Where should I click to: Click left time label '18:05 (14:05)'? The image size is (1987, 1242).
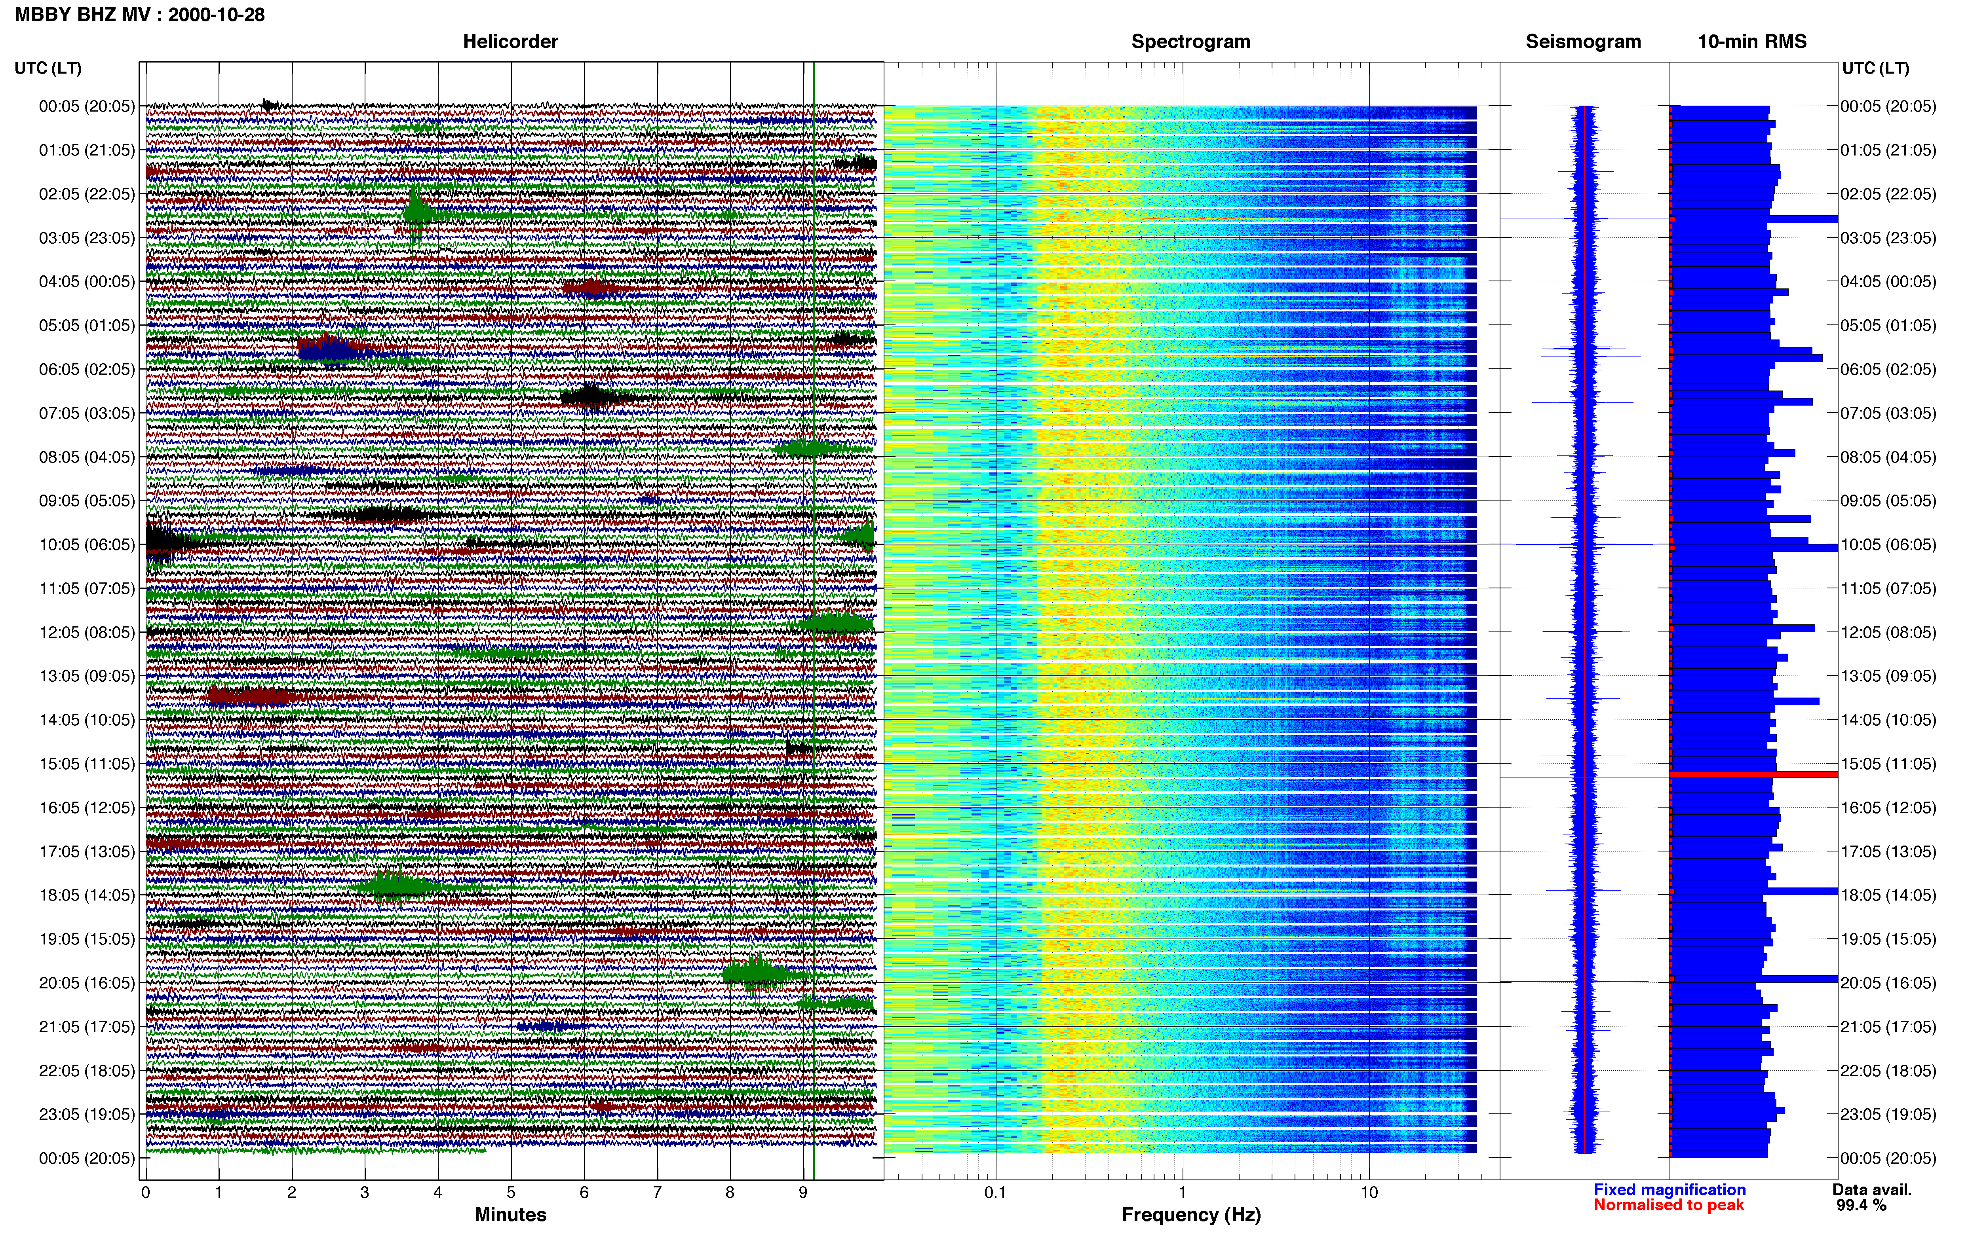[x=86, y=895]
